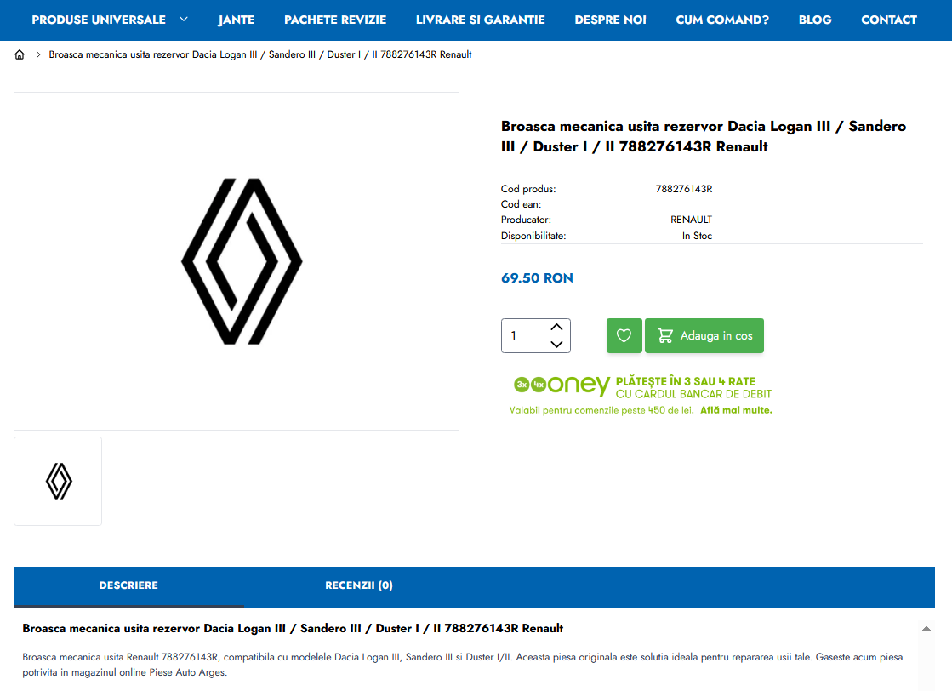Increase quantity with up arrow
This screenshot has width=952, height=691.
(x=557, y=327)
